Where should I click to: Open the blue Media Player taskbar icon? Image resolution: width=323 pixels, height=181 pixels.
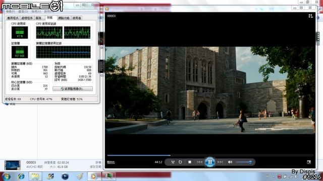point(65,176)
